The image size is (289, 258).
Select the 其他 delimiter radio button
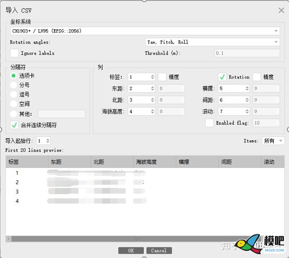tap(14, 114)
